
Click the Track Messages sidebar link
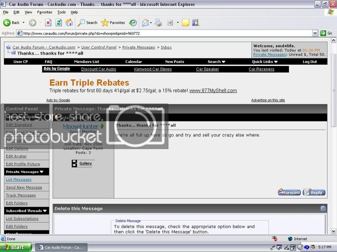(21, 195)
